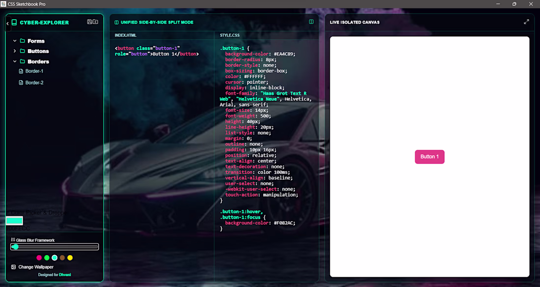Image resolution: width=540 pixels, height=287 pixels.
Task: Collapse the Forms folder
Action: coord(15,41)
